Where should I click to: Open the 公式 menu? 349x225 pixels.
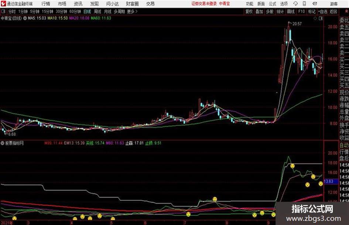[x=273, y=4]
